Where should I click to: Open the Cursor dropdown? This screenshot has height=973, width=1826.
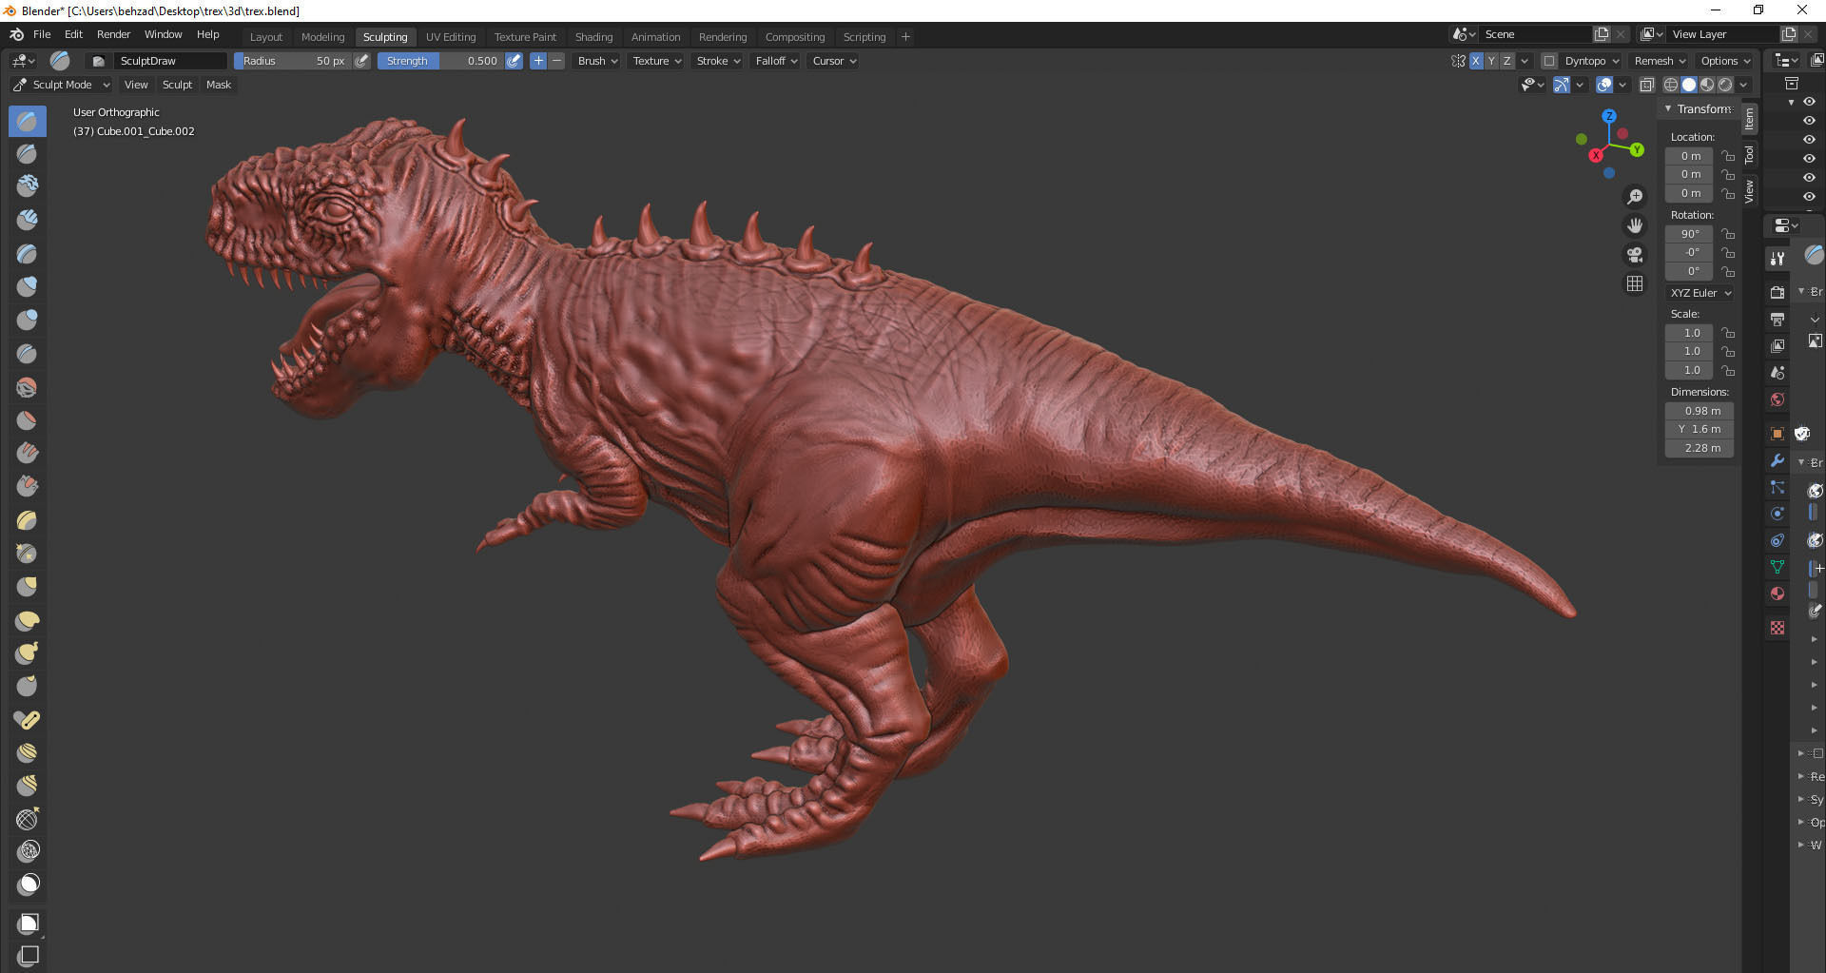[x=834, y=61]
